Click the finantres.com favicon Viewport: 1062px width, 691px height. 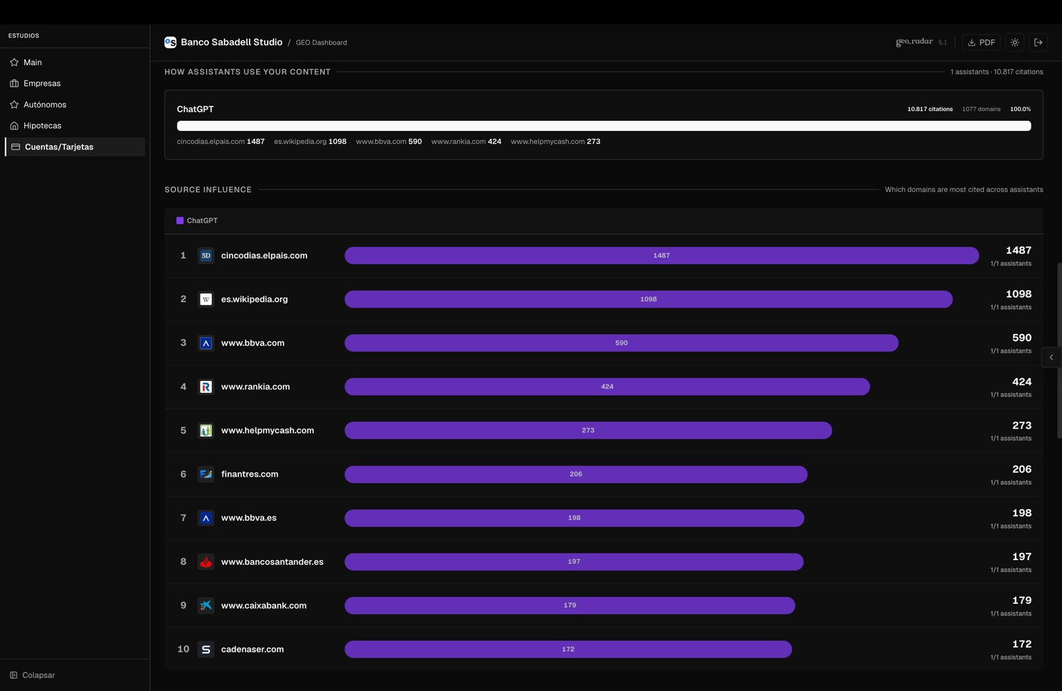coord(206,475)
